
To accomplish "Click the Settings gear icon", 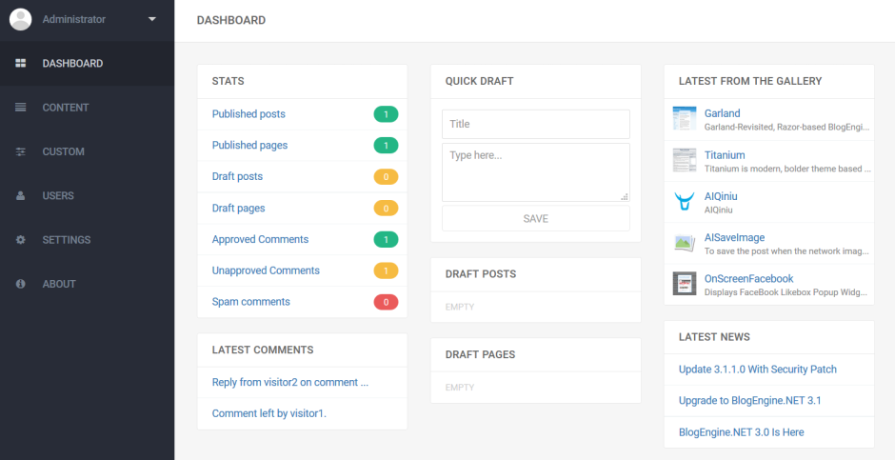I will [21, 240].
